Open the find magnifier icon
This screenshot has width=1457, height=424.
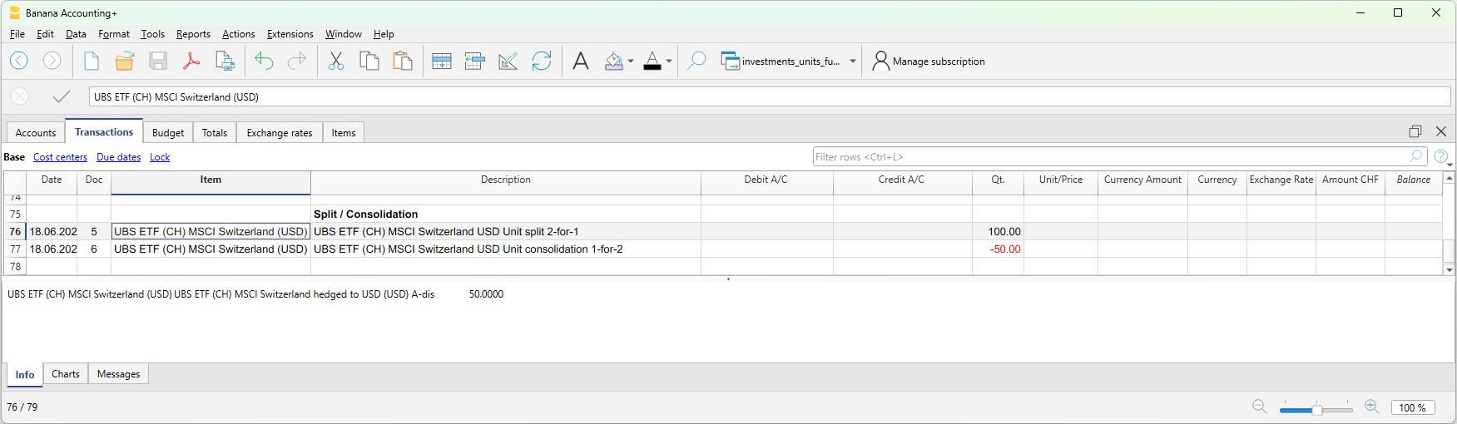point(696,61)
